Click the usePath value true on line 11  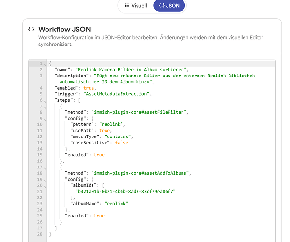105,131
